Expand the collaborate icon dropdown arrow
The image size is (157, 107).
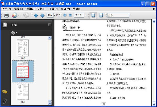pyautogui.click(x=18, y=15)
